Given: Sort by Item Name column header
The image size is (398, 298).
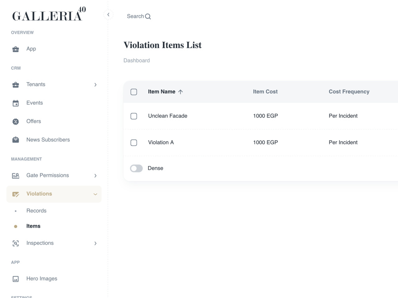Looking at the screenshot, I should (x=162, y=92).
